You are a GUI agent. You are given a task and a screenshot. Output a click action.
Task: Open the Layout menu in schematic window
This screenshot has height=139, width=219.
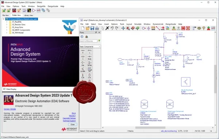pyautogui.click(x=129, y=24)
